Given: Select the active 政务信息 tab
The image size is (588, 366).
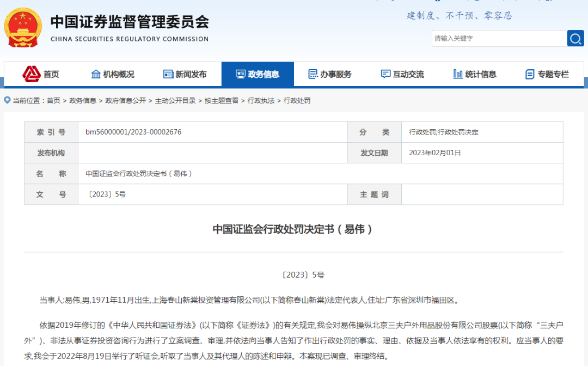Looking at the screenshot, I should 264,74.
